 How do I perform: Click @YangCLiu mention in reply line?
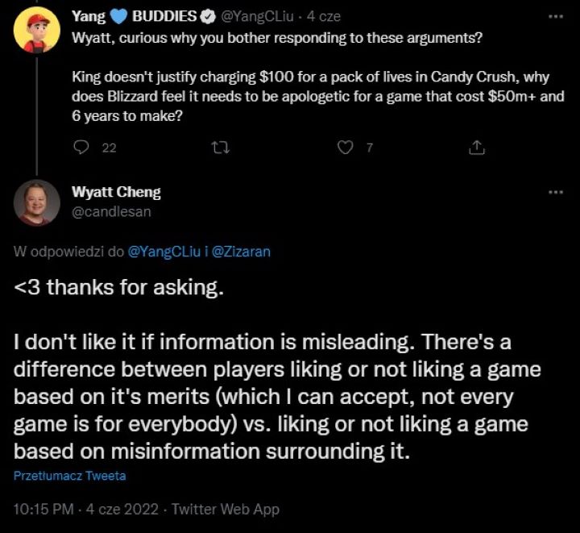point(164,252)
